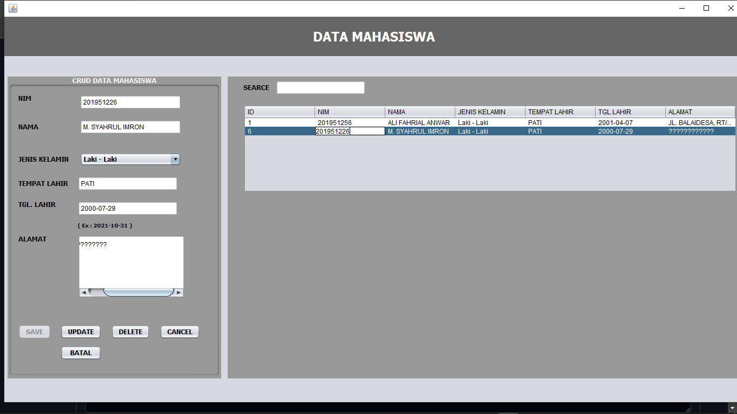This screenshot has height=414, width=737.
Task: Click the ALAMAT text area
Action: point(131,261)
